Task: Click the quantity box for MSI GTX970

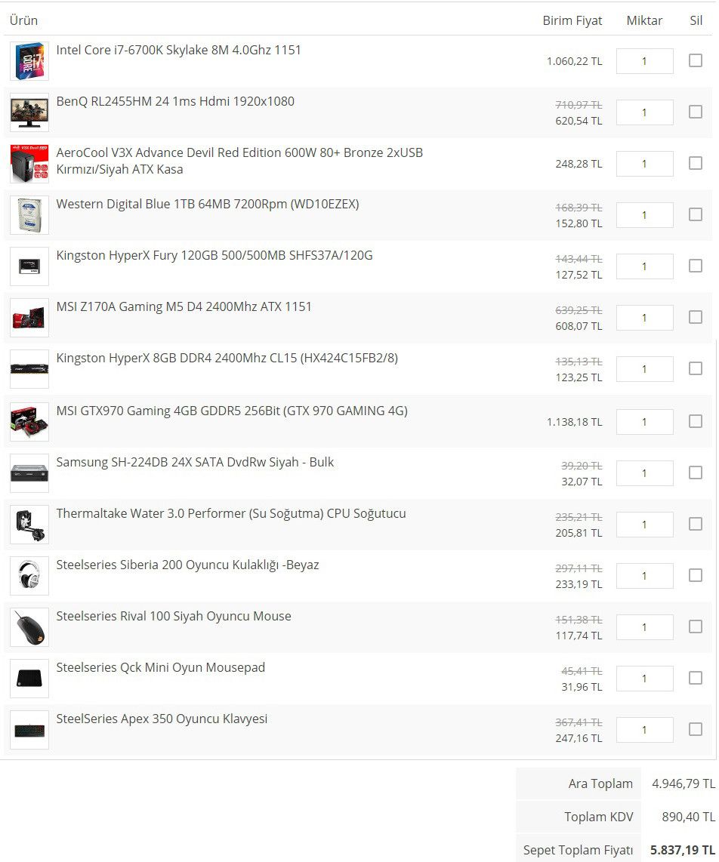Action: pyautogui.click(x=645, y=422)
